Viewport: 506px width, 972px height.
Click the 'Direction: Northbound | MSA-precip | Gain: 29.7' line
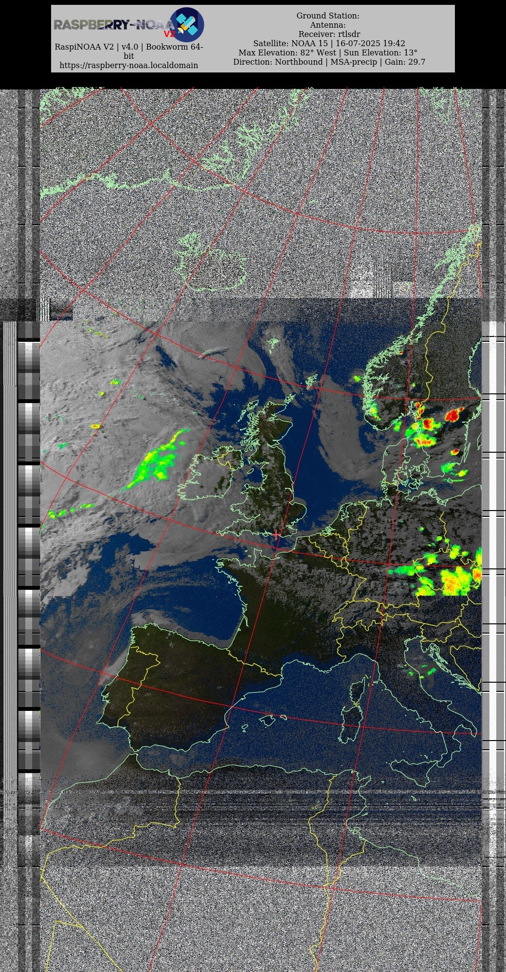[329, 62]
